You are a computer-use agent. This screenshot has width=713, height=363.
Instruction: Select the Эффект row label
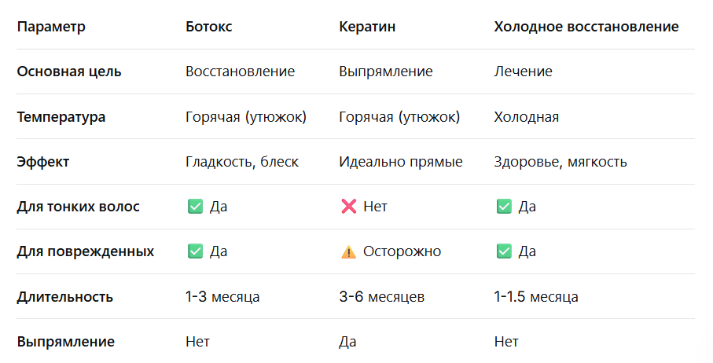(x=42, y=162)
